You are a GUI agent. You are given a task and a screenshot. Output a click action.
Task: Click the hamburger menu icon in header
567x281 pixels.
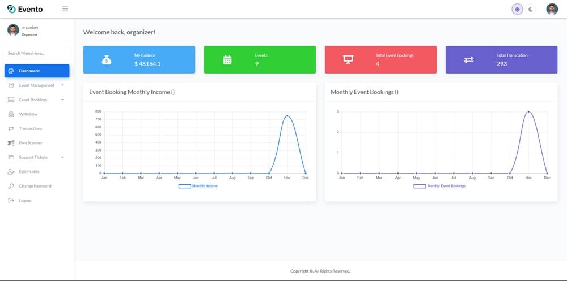coord(65,9)
